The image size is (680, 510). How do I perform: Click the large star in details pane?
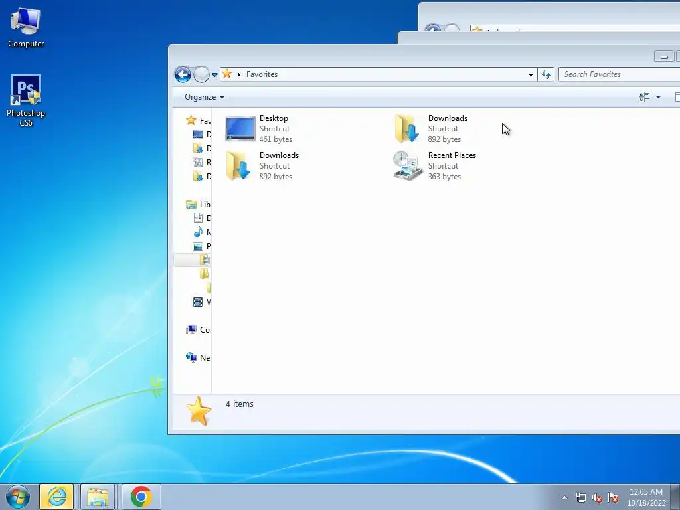(198, 411)
